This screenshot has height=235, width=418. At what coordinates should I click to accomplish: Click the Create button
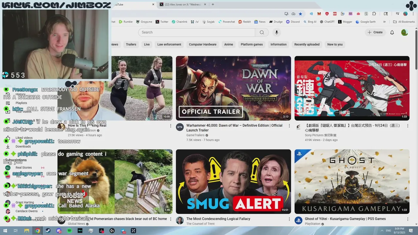375,32
